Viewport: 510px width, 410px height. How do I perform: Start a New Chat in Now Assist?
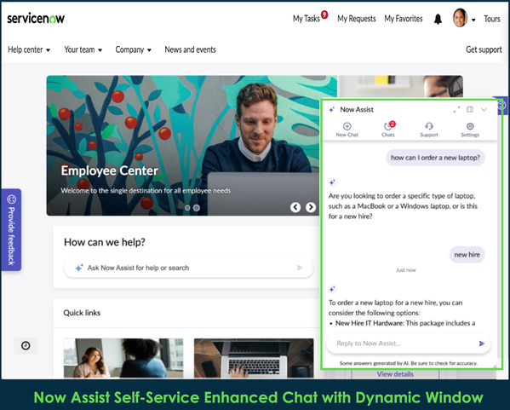(347, 130)
